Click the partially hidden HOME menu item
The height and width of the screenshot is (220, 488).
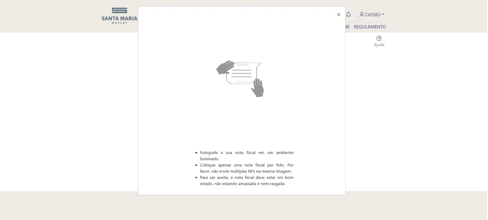click(x=348, y=27)
